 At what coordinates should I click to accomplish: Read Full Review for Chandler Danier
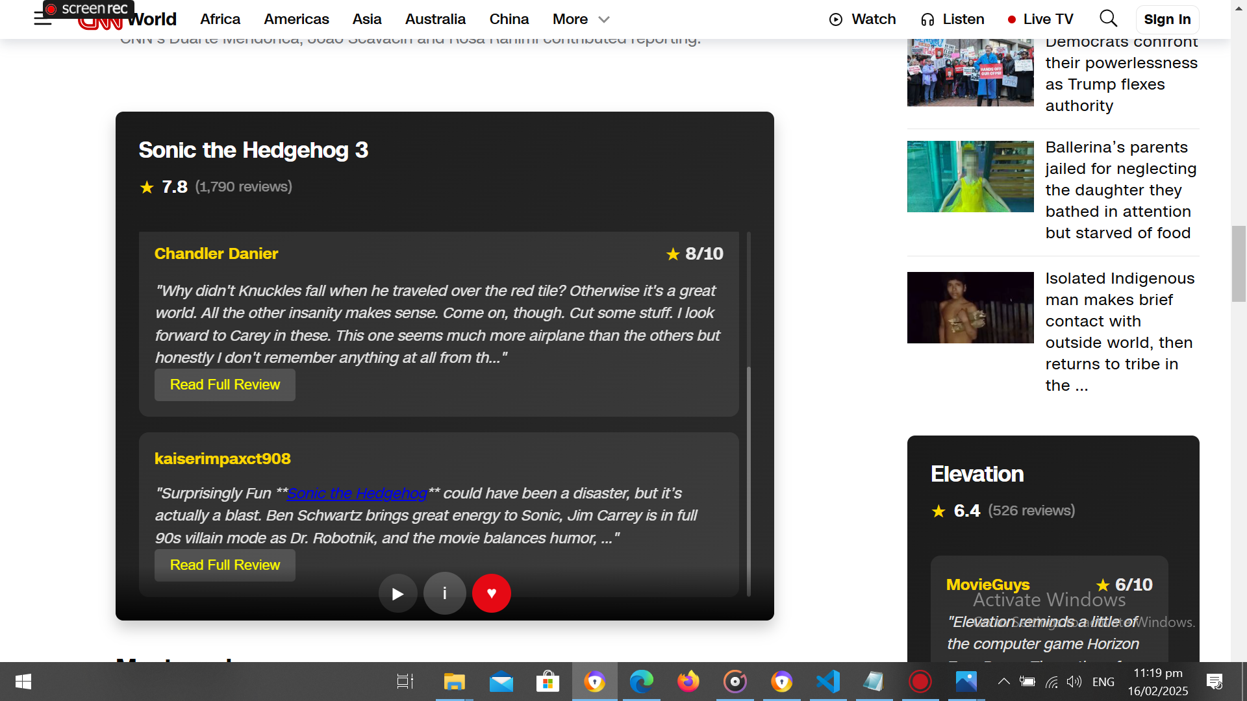click(x=225, y=385)
